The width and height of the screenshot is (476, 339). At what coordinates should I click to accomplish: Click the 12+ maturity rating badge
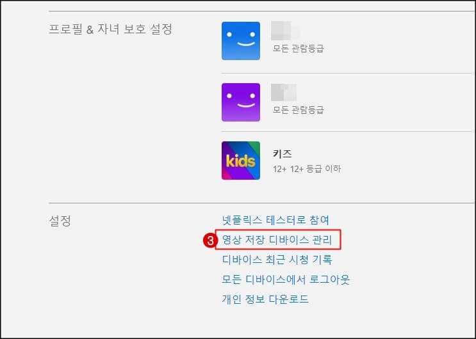click(279, 169)
